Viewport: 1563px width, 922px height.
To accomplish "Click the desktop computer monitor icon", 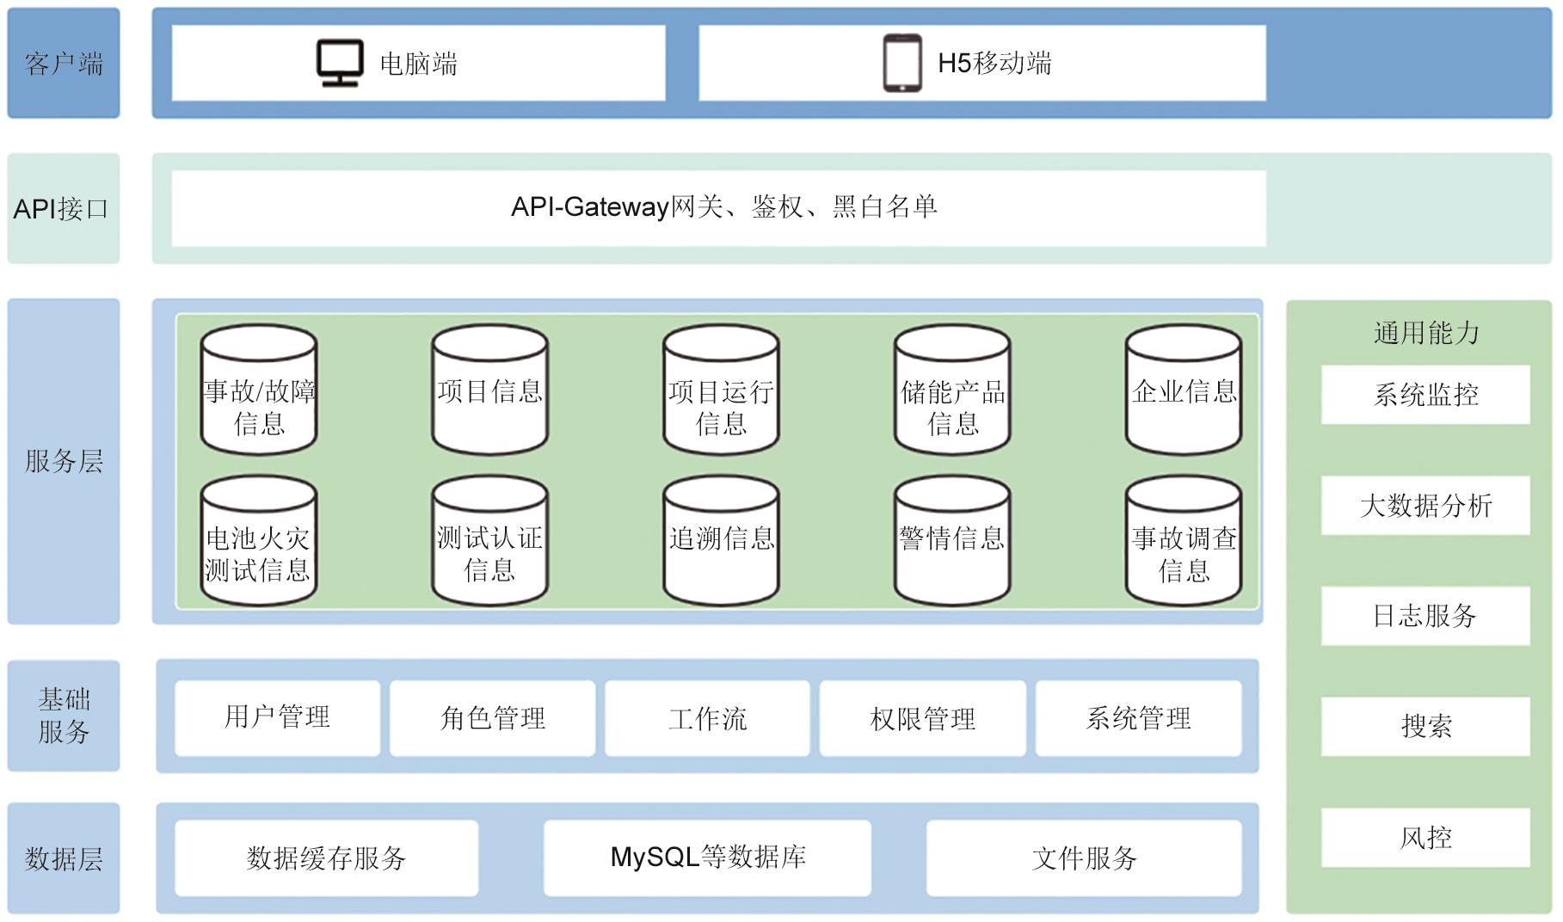I will (x=340, y=64).
